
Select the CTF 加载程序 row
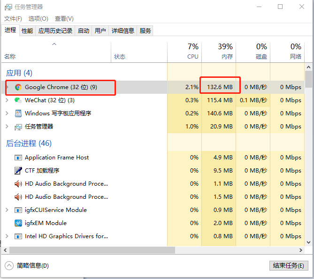[153, 171]
